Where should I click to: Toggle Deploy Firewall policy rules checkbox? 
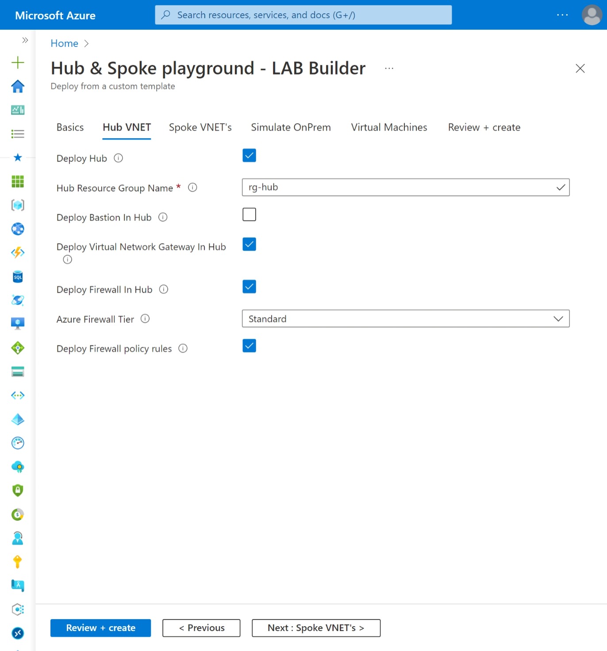pos(250,346)
